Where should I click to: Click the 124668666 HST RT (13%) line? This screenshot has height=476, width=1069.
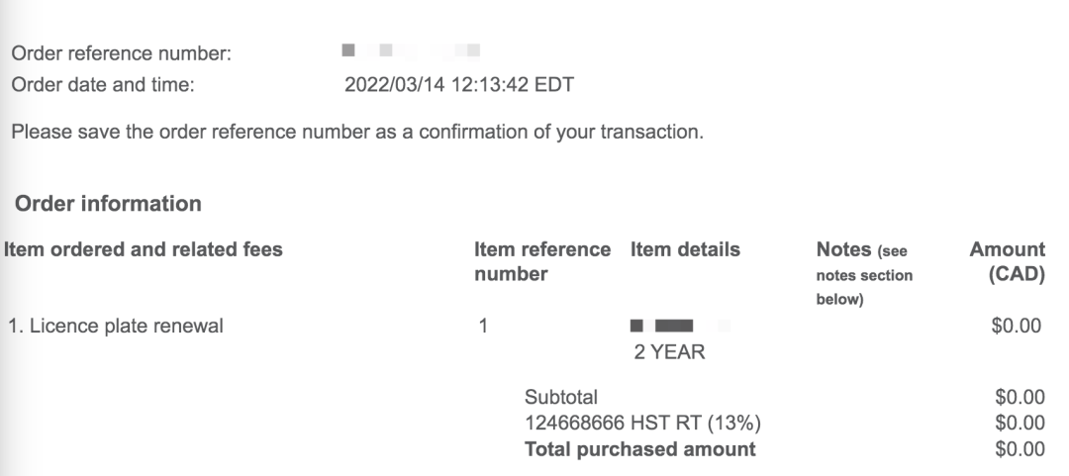[x=642, y=425]
